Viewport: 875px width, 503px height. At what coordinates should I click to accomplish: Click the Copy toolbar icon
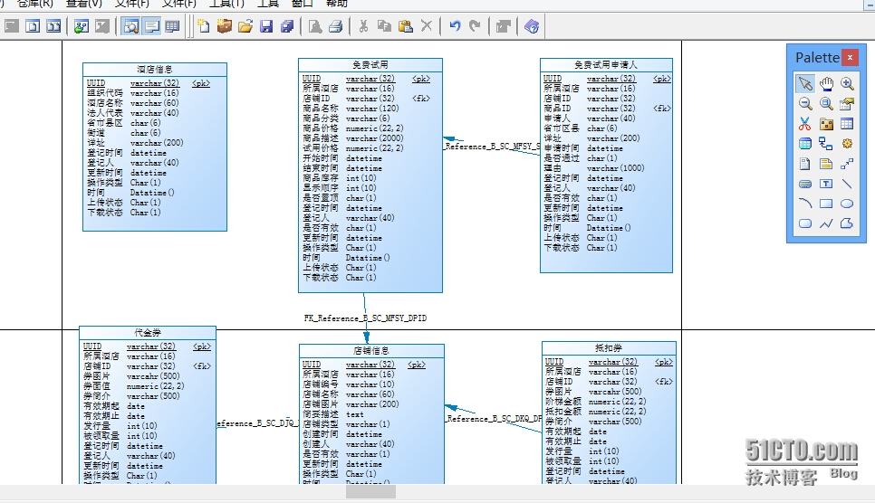click(384, 26)
